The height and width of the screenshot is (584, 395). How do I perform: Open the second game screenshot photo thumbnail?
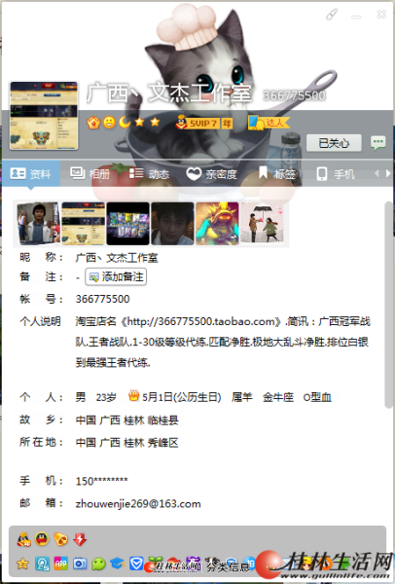click(83, 223)
